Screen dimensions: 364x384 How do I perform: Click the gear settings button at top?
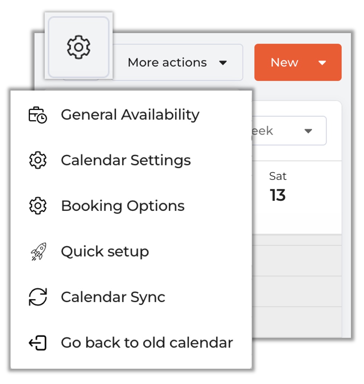pos(78,47)
